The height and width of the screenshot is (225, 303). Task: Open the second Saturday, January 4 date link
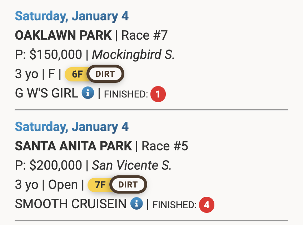pos(71,127)
